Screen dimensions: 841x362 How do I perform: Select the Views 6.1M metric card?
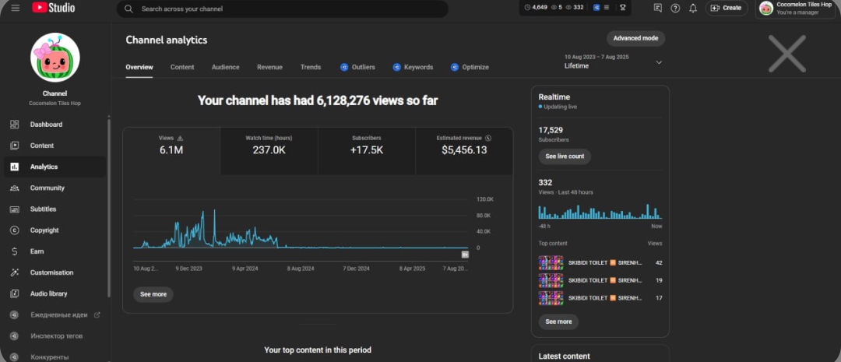(x=171, y=151)
